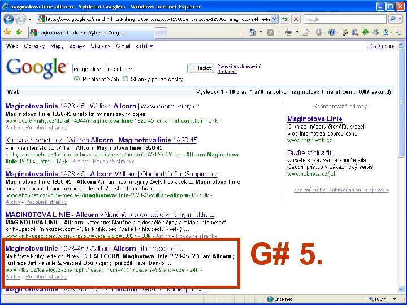Go back with the Back arrow button
Viewport: 407px width, 305px height.
click(x=8, y=19)
